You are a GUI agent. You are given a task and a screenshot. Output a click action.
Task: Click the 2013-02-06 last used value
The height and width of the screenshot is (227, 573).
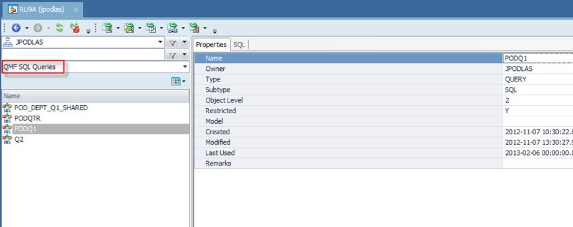(x=538, y=153)
